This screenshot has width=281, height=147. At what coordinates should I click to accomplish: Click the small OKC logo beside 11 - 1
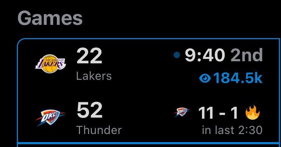point(182,113)
